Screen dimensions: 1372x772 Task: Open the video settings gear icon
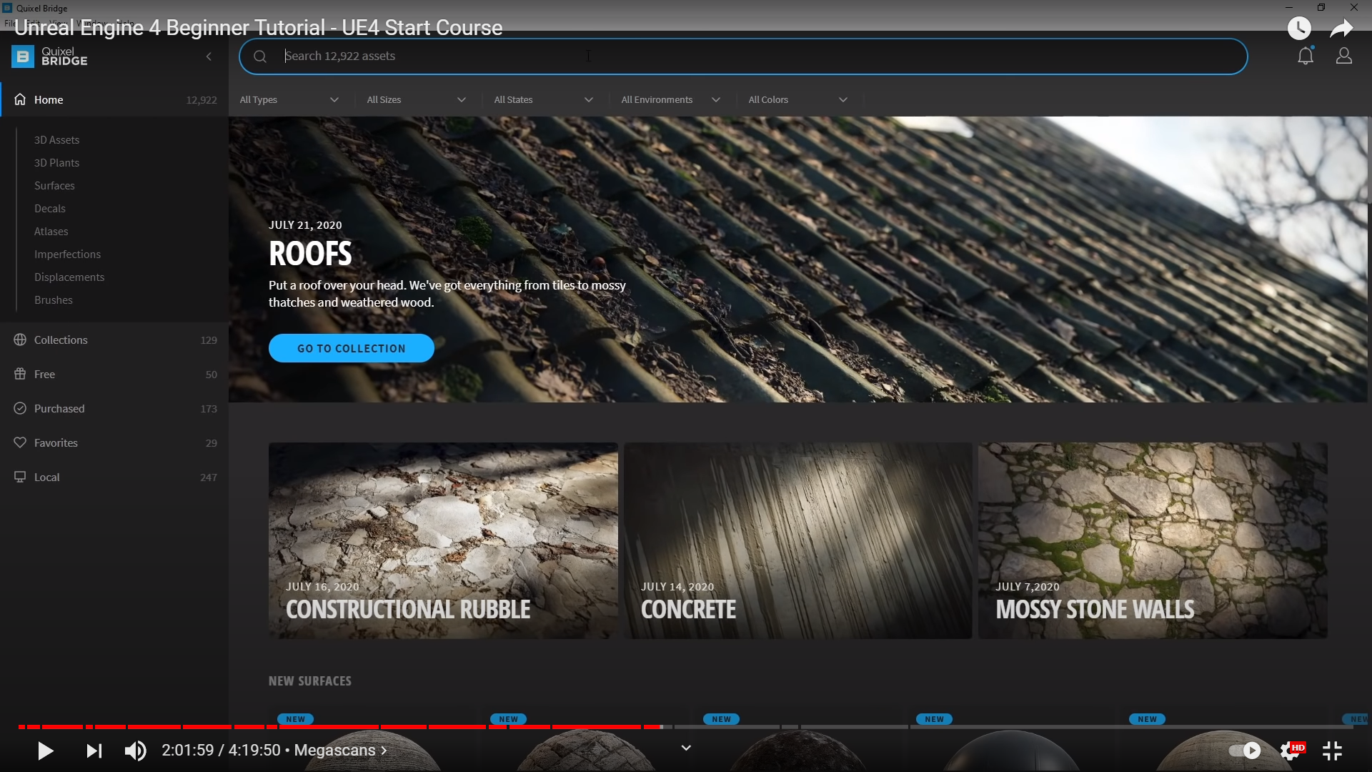click(1290, 751)
